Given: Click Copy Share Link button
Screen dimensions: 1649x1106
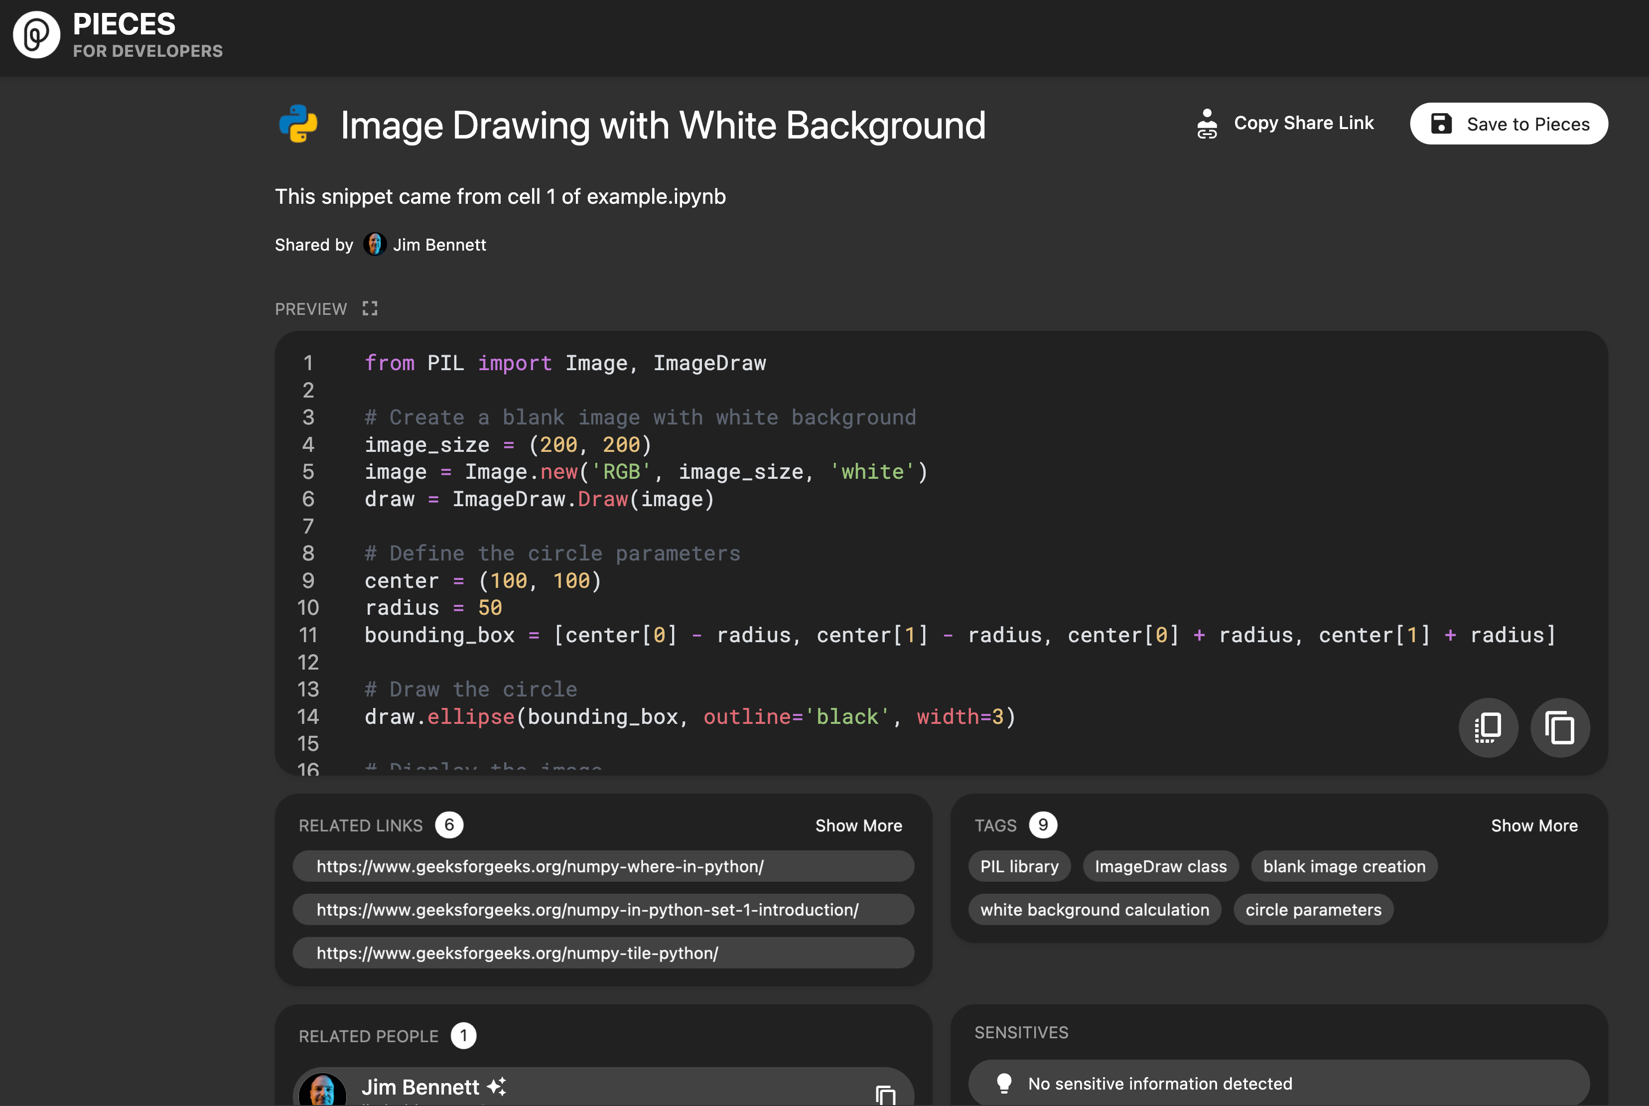Looking at the screenshot, I should (x=1285, y=122).
